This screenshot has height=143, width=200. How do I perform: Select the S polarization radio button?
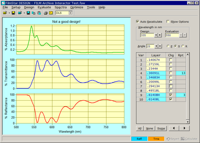click(x=176, y=46)
